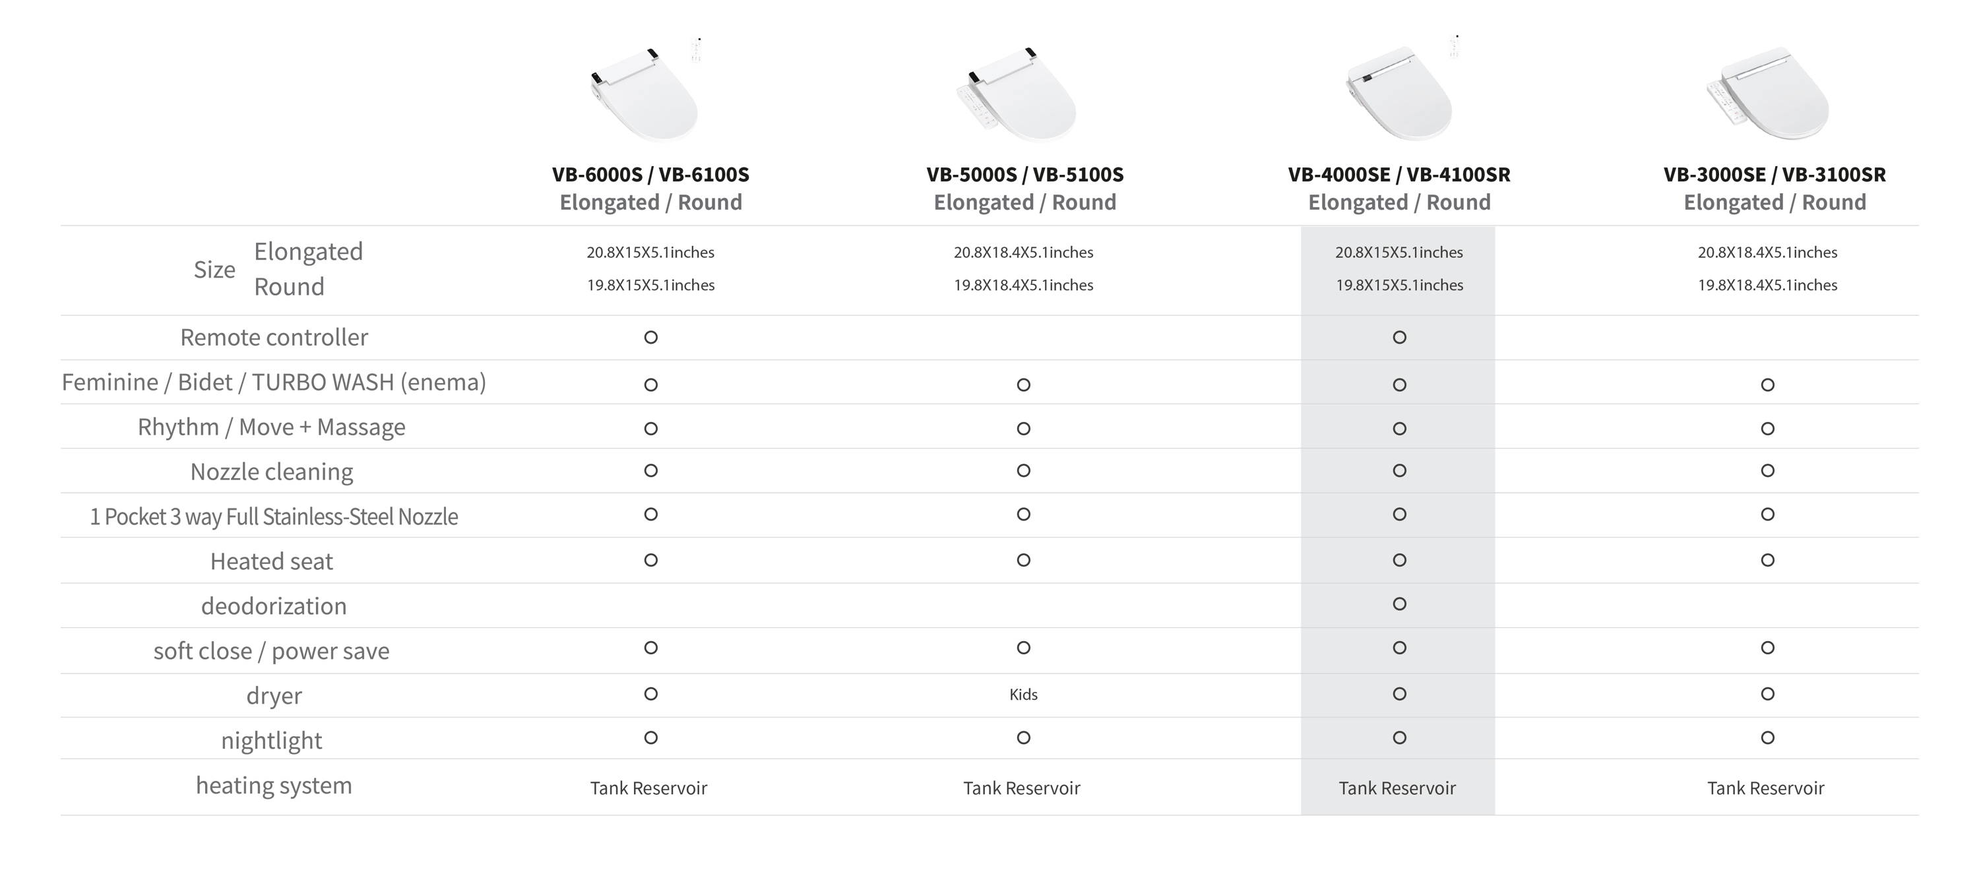The image size is (1979, 895).
Task: Select the VB-5000S / VB-5100S model heading
Action: (x=1025, y=174)
